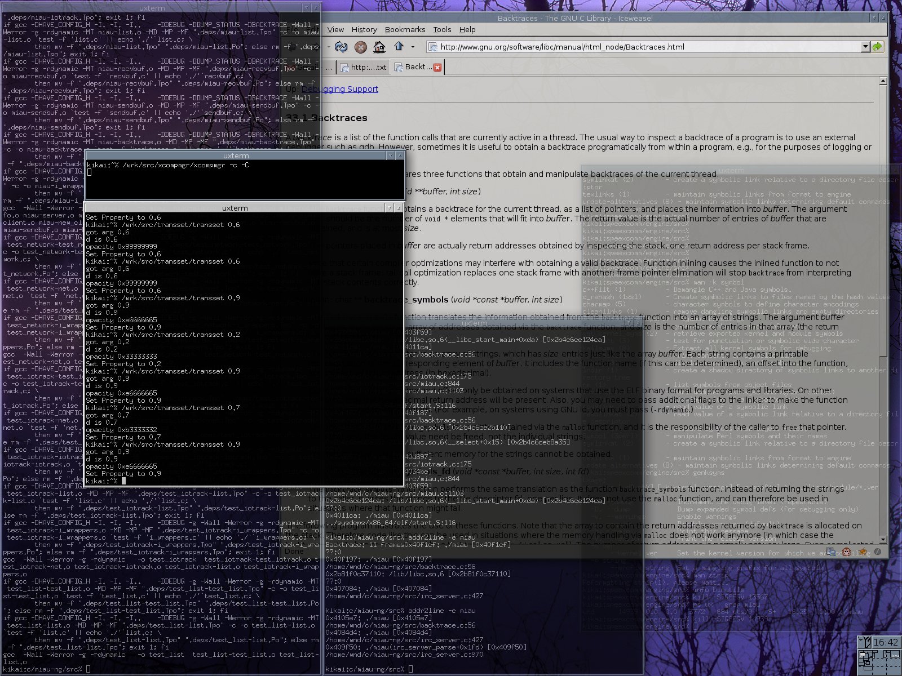This screenshot has height=676, width=902.
Task: Click the save-session icon in status bar
Action: [830, 552]
